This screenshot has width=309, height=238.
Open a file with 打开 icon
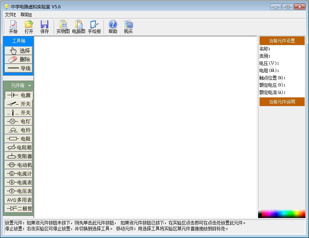[29, 27]
